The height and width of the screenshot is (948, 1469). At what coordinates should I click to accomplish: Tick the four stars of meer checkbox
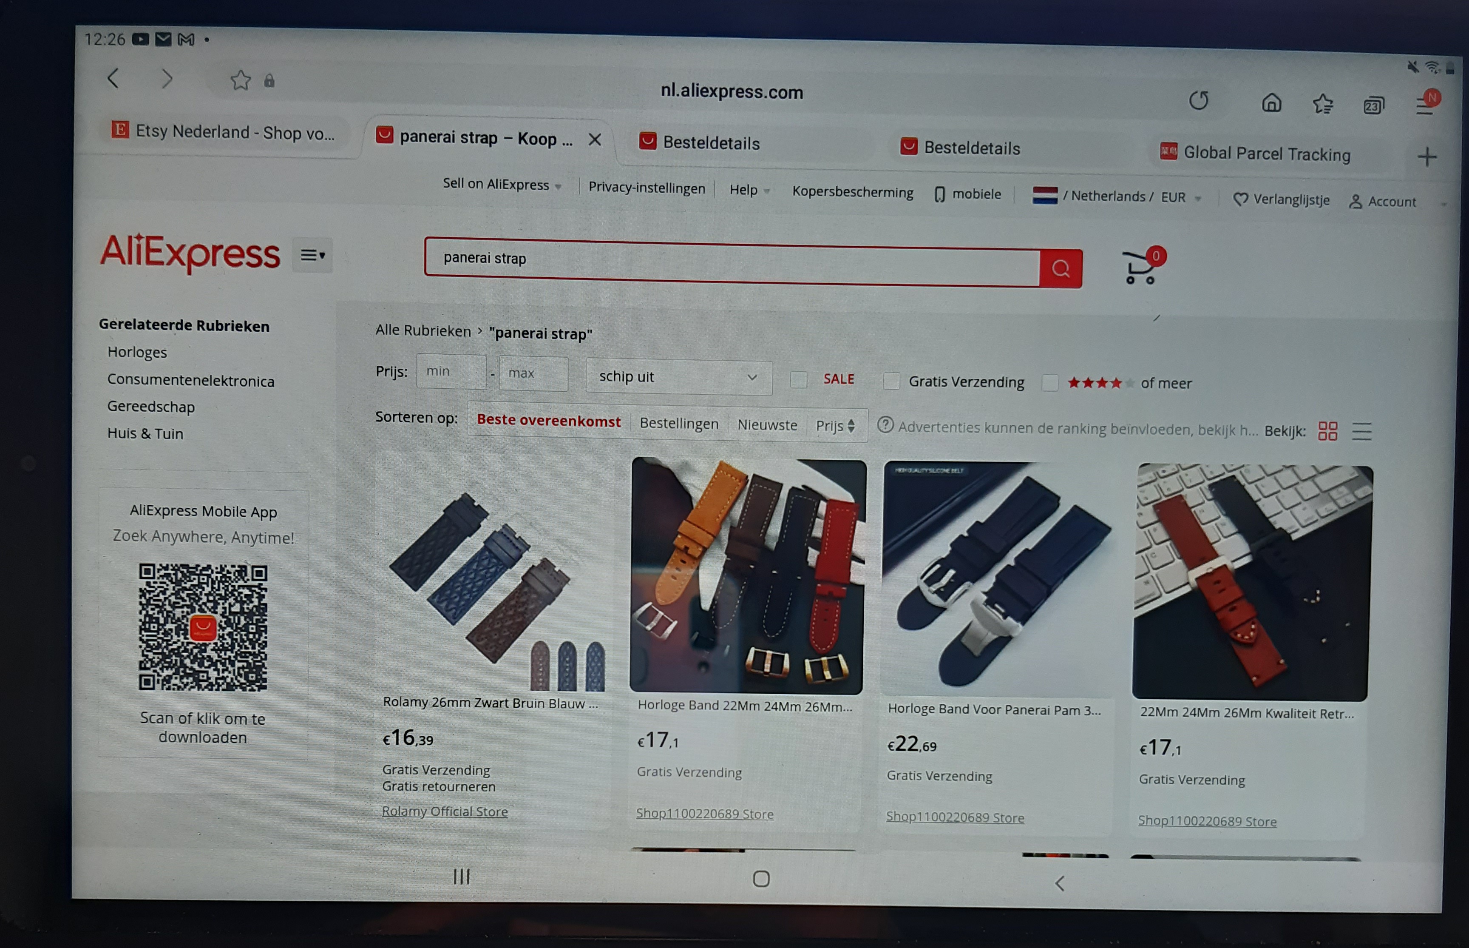(1050, 383)
